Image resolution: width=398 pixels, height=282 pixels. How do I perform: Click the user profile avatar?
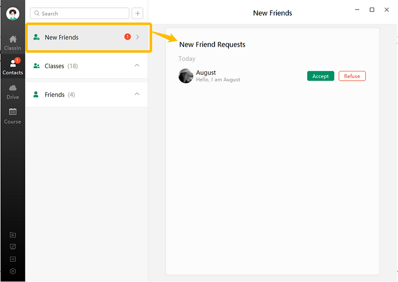coord(12,14)
